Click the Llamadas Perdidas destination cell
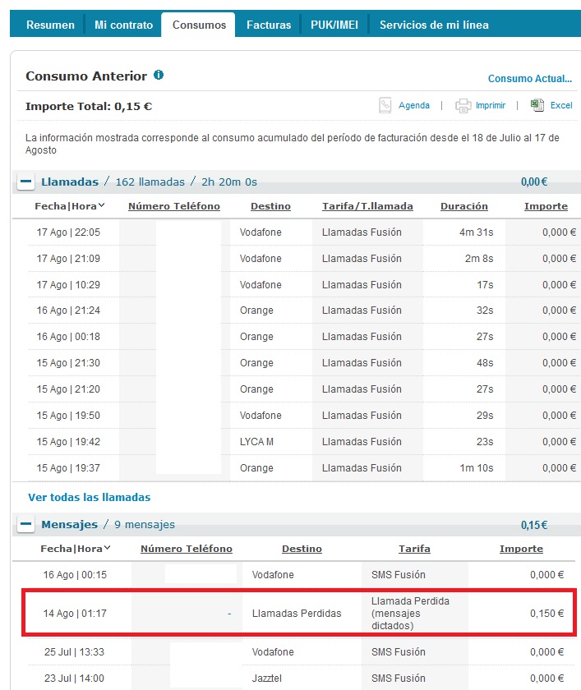Screen dimensions: 581x690 [297, 614]
